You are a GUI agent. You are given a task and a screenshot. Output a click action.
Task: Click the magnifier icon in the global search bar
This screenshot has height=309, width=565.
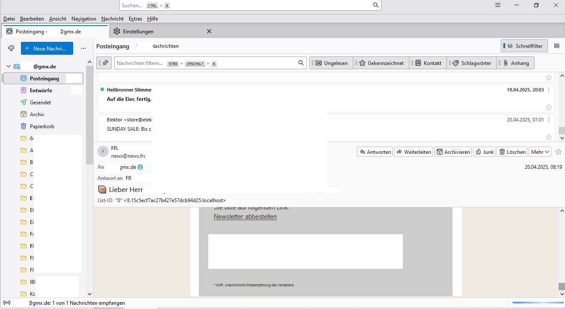click(x=376, y=5)
